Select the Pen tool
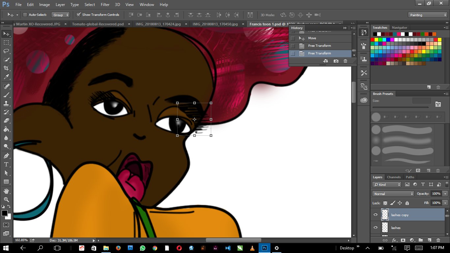This screenshot has width=450, height=253. click(x=6, y=156)
